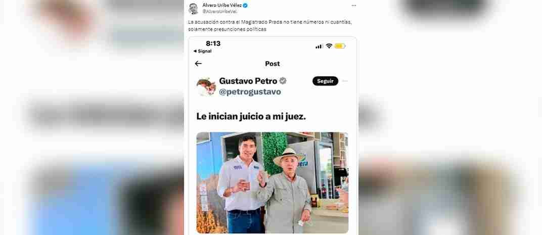Tap the Post header title

pyautogui.click(x=273, y=64)
